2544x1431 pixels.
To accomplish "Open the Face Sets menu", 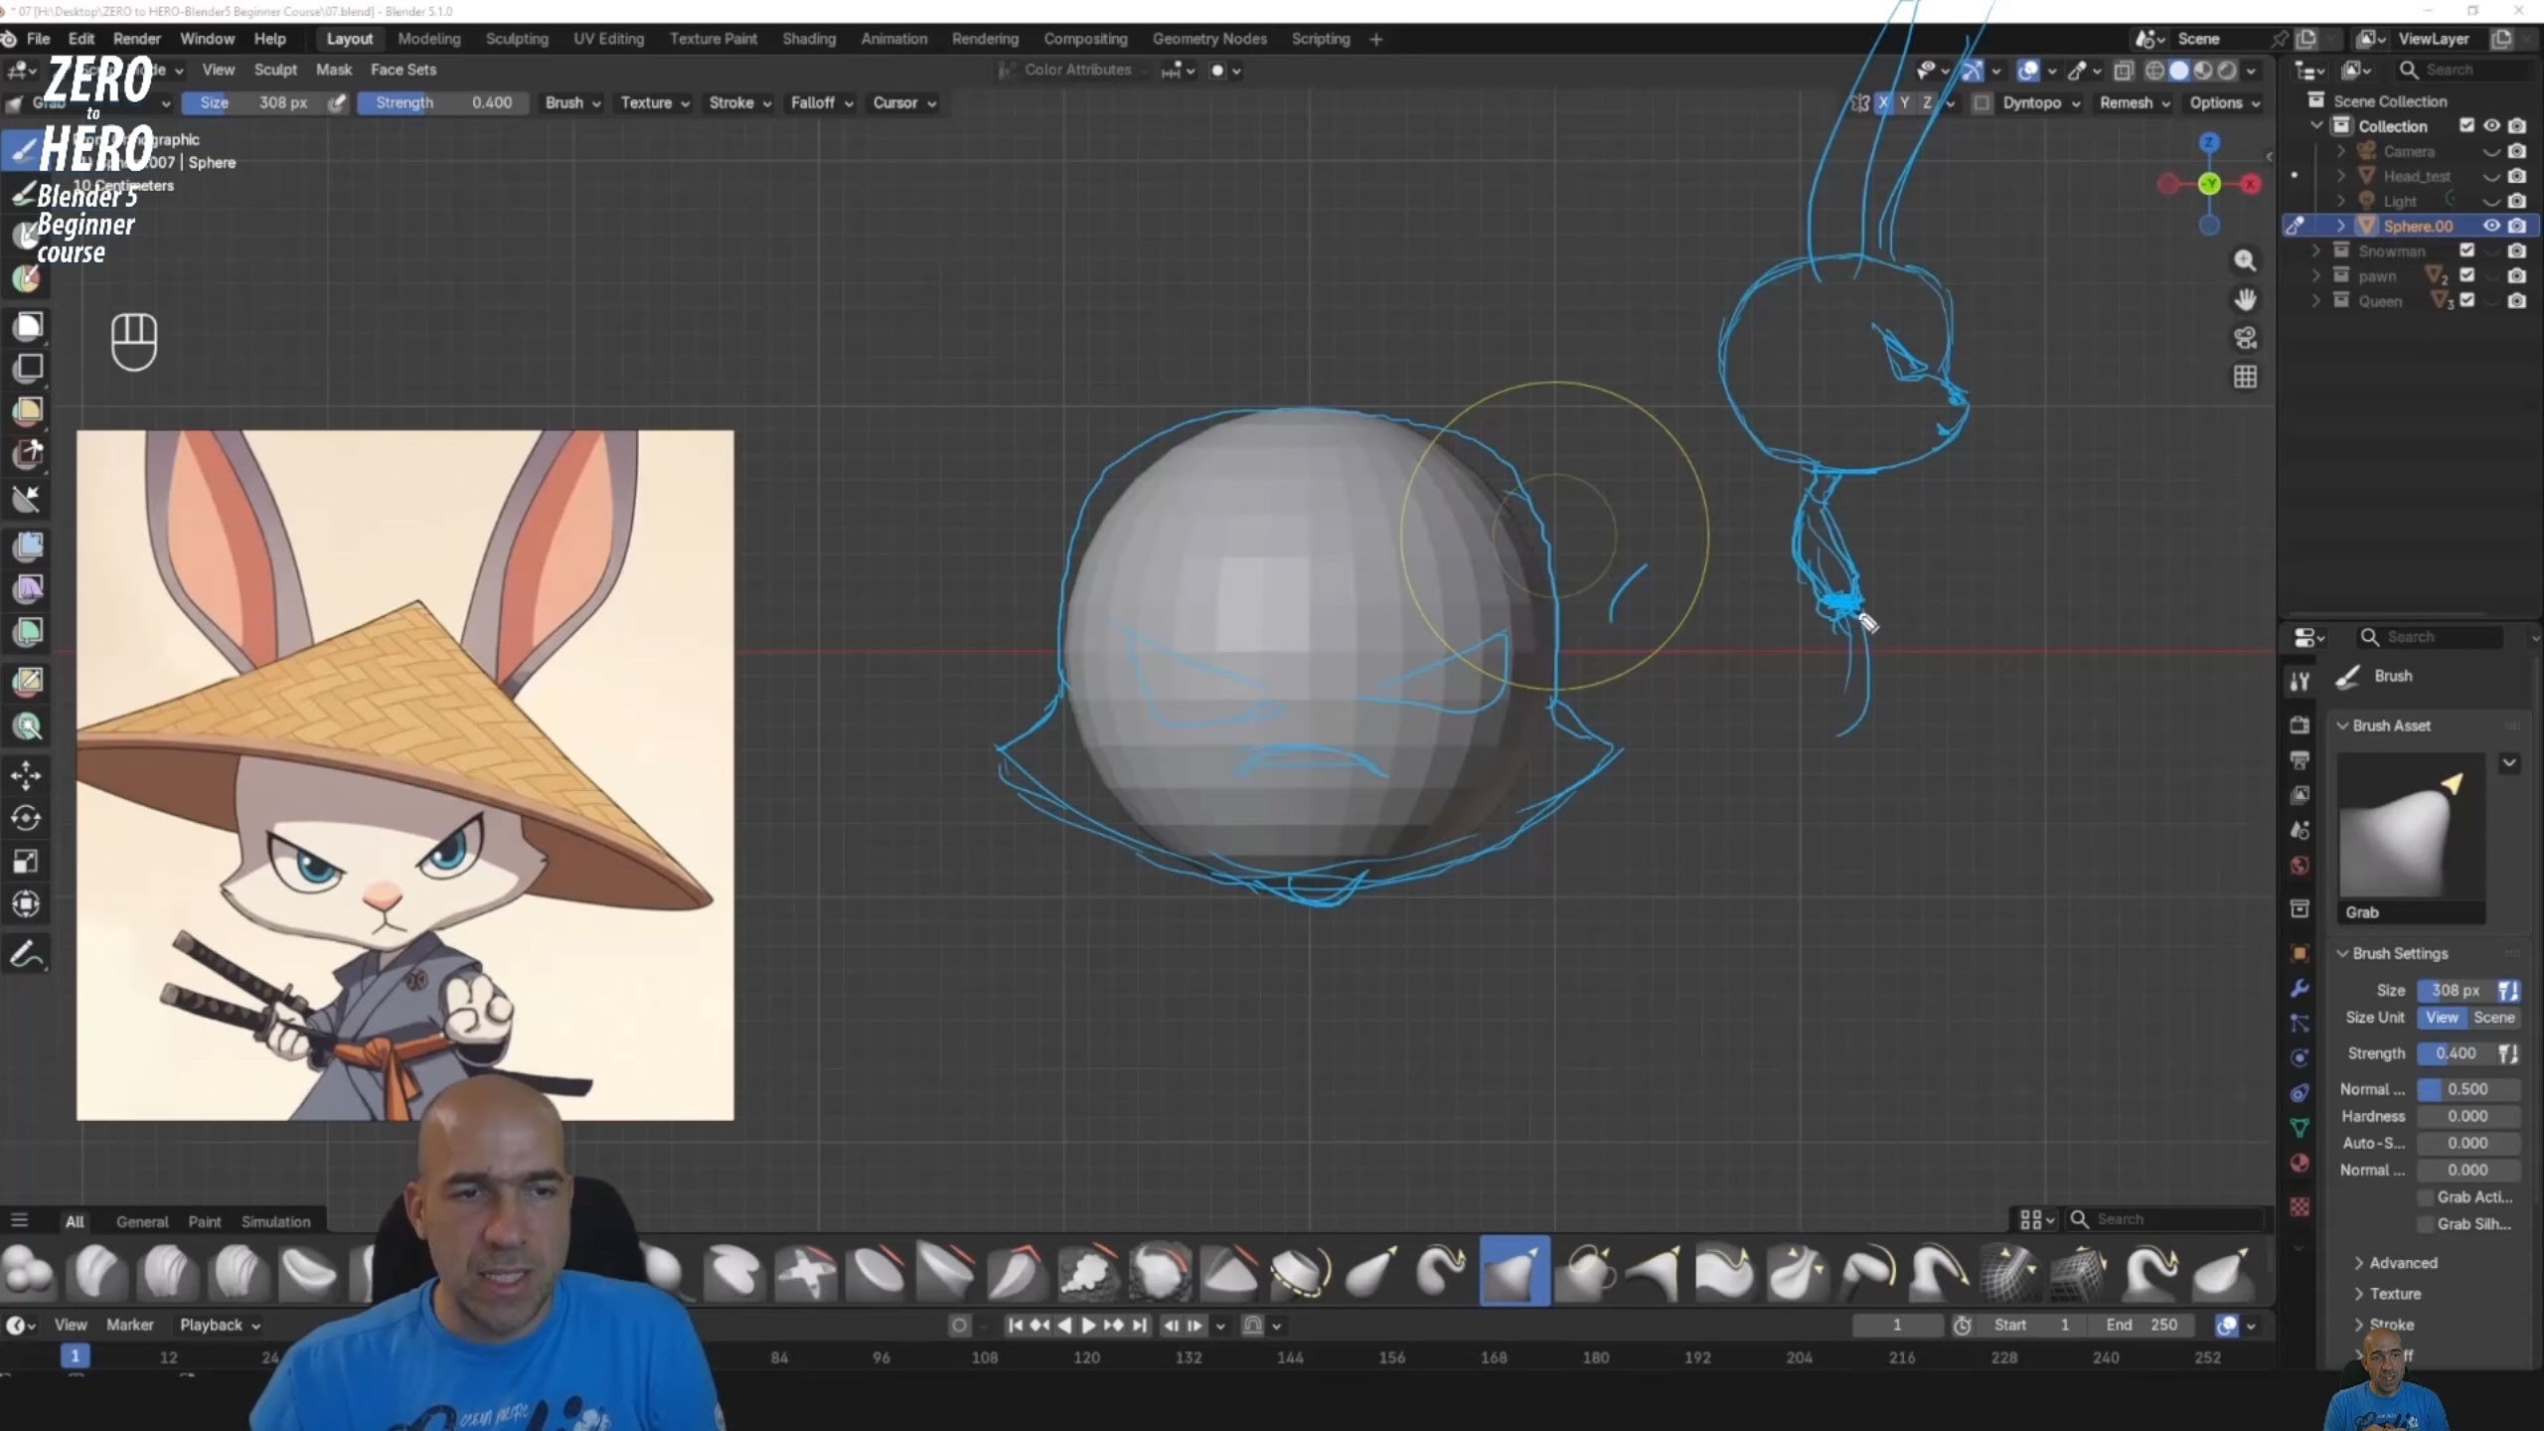I will 403,70.
